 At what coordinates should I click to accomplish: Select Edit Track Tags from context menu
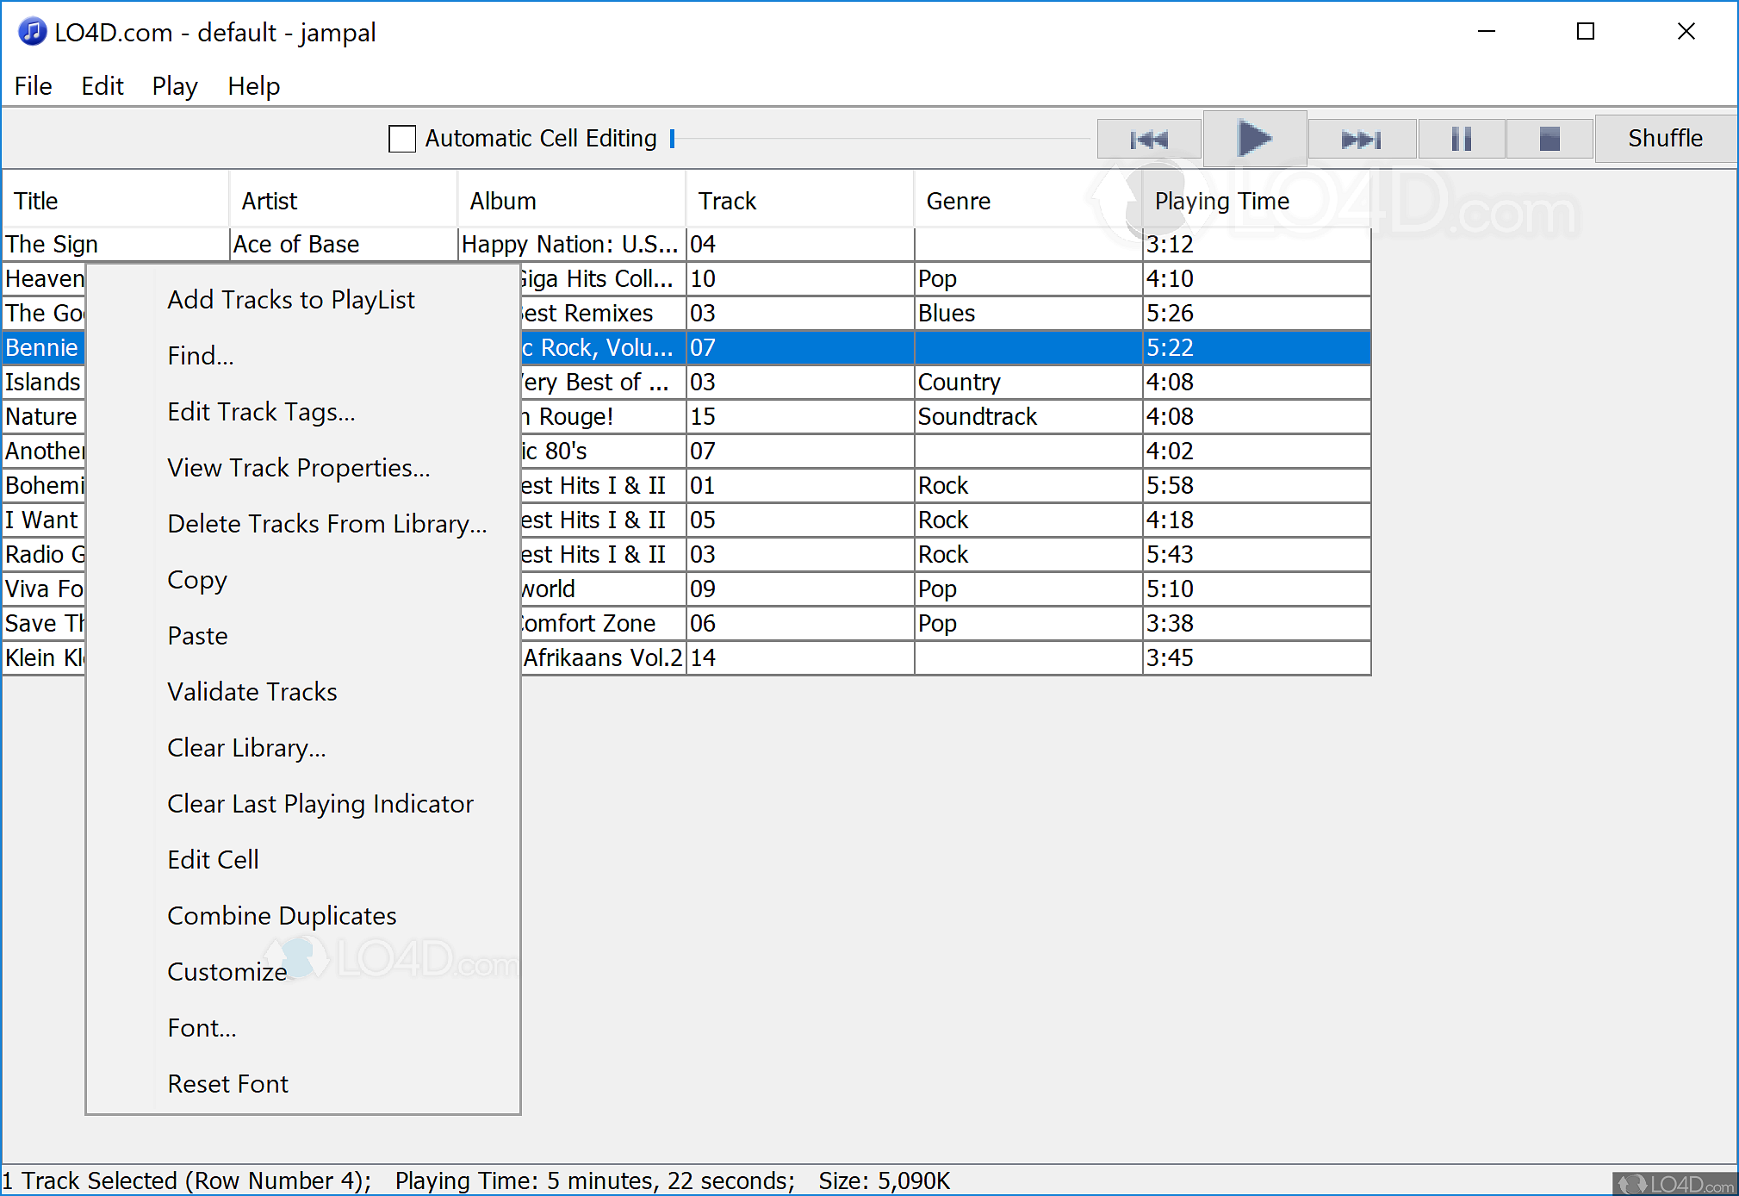pyautogui.click(x=261, y=412)
